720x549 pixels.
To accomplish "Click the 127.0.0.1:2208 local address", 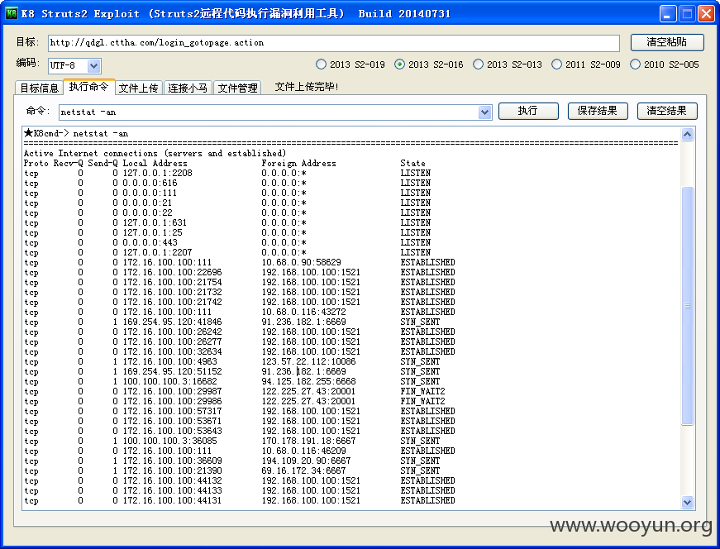I will coord(158,173).
